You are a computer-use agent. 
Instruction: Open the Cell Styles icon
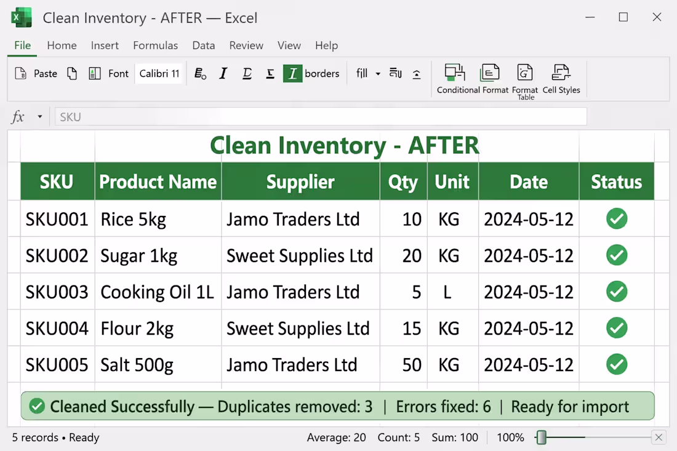[561, 73]
